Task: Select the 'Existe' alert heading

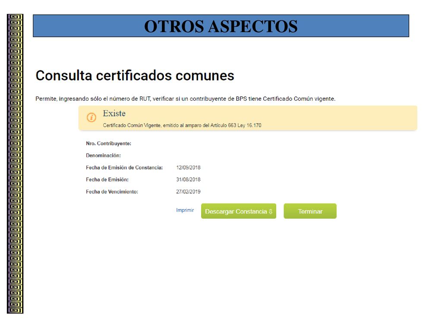Action: (x=114, y=113)
